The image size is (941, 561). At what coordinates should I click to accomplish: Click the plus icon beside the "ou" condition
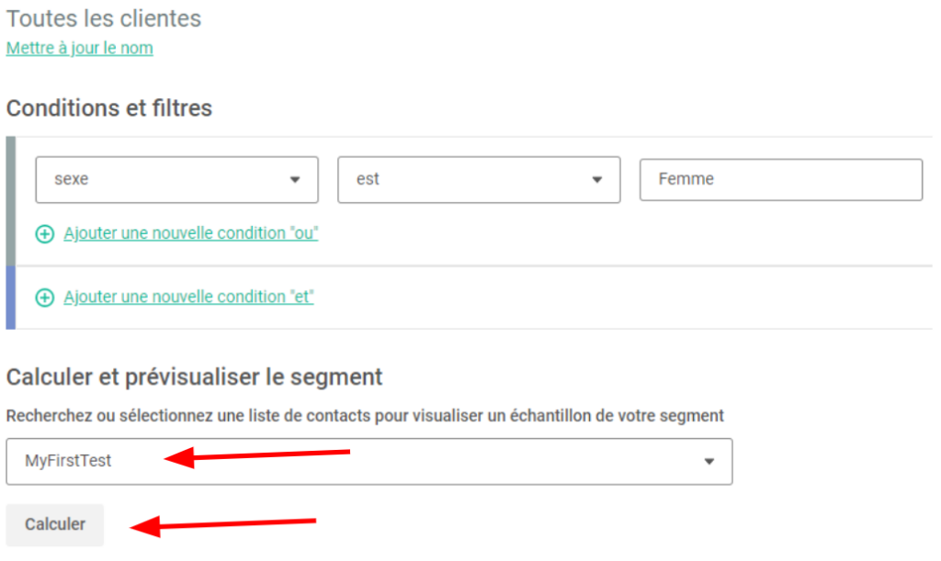click(45, 234)
